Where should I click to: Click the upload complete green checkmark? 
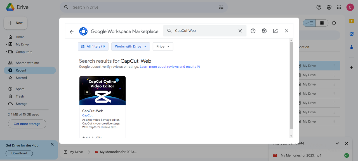347,155
